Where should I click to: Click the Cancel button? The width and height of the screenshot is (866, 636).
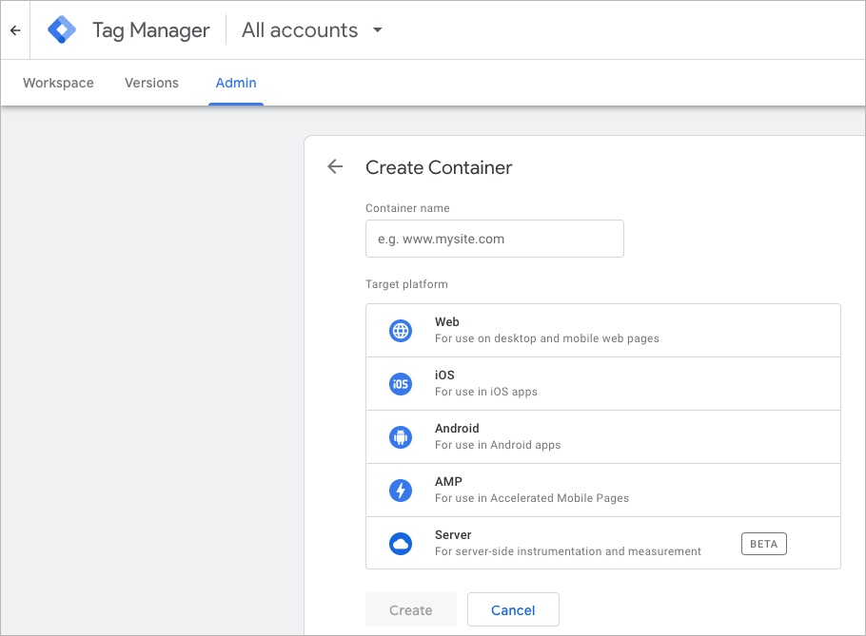[x=513, y=609]
